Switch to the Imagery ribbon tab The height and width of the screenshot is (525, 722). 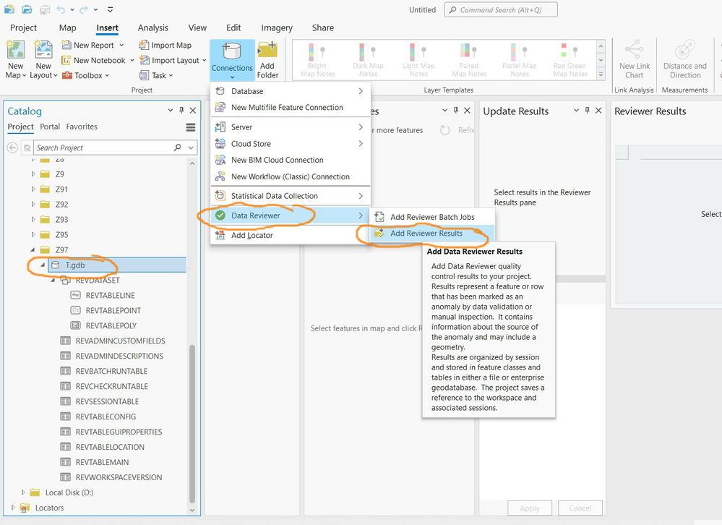[277, 27]
